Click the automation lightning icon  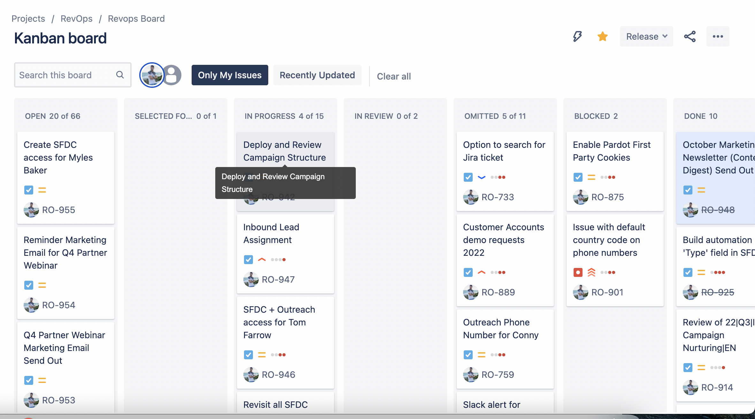click(x=577, y=36)
